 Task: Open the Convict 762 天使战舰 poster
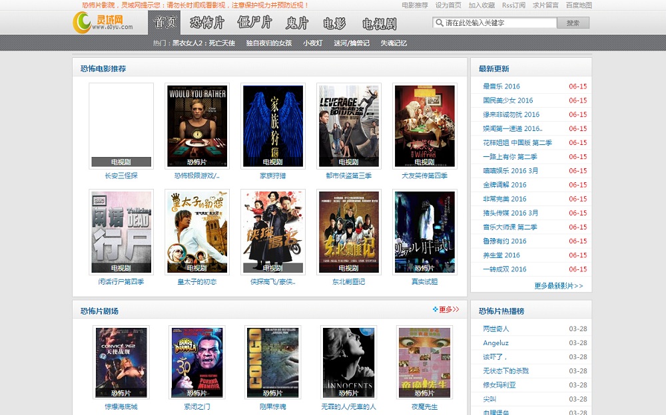coord(121,362)
